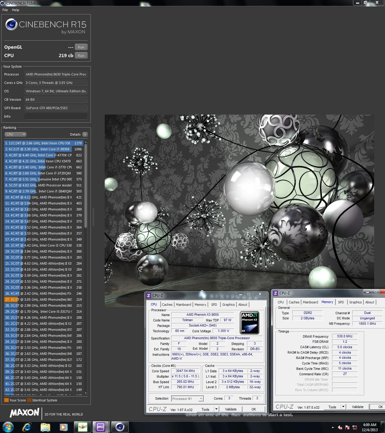Switch to CPU-Z taskbar button
The image size is (385, 433).
click(100, 427)
